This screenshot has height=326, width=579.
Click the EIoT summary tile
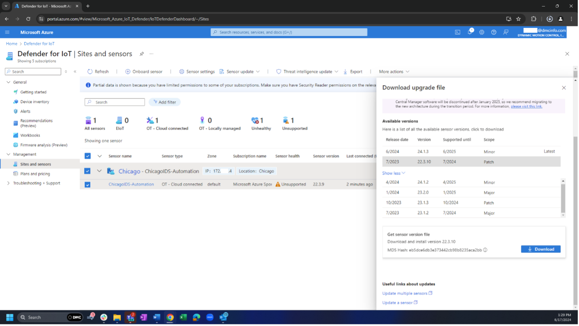tap(122, 124)
